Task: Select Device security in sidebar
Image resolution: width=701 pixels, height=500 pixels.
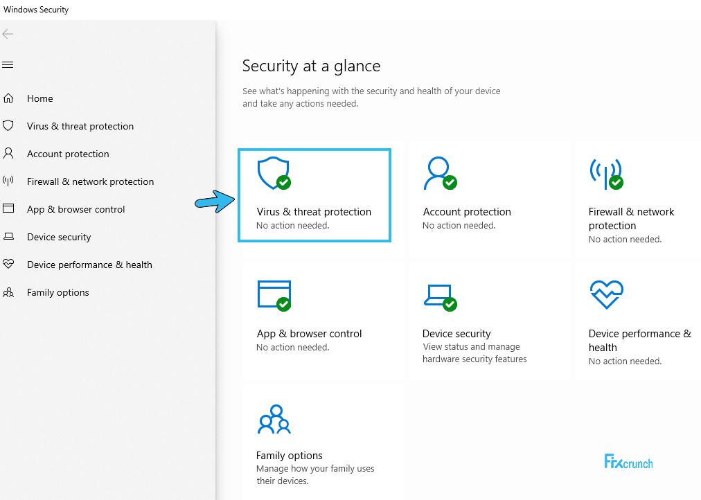Action: 59,237
